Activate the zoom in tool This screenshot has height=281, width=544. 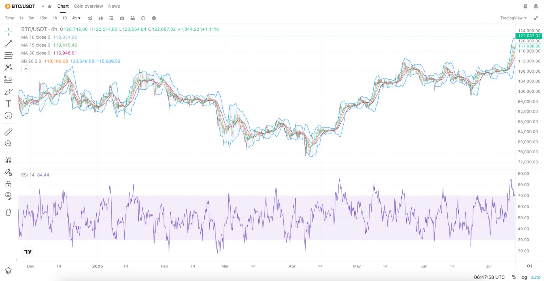coord(8,144)
